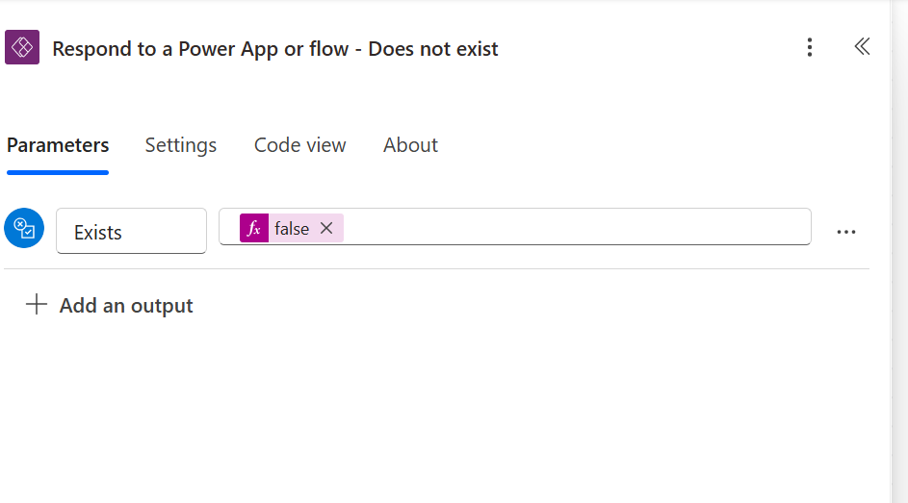The image size is (908, 503).
Task: Click the action title Respond to a Power App
Action: [x=275, y=48]
